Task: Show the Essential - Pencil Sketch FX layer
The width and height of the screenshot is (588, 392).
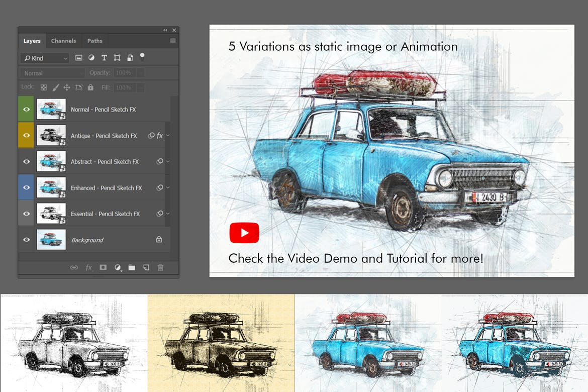Action: point(27,214)
